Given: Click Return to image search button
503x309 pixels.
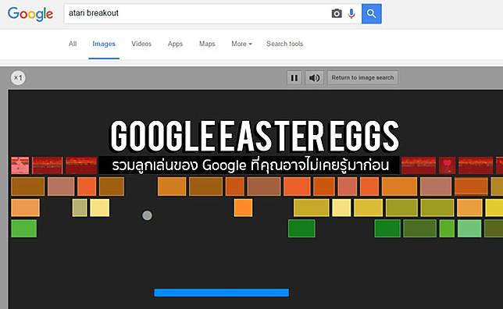Looking at the screenshot, I should tap(362, 78).
